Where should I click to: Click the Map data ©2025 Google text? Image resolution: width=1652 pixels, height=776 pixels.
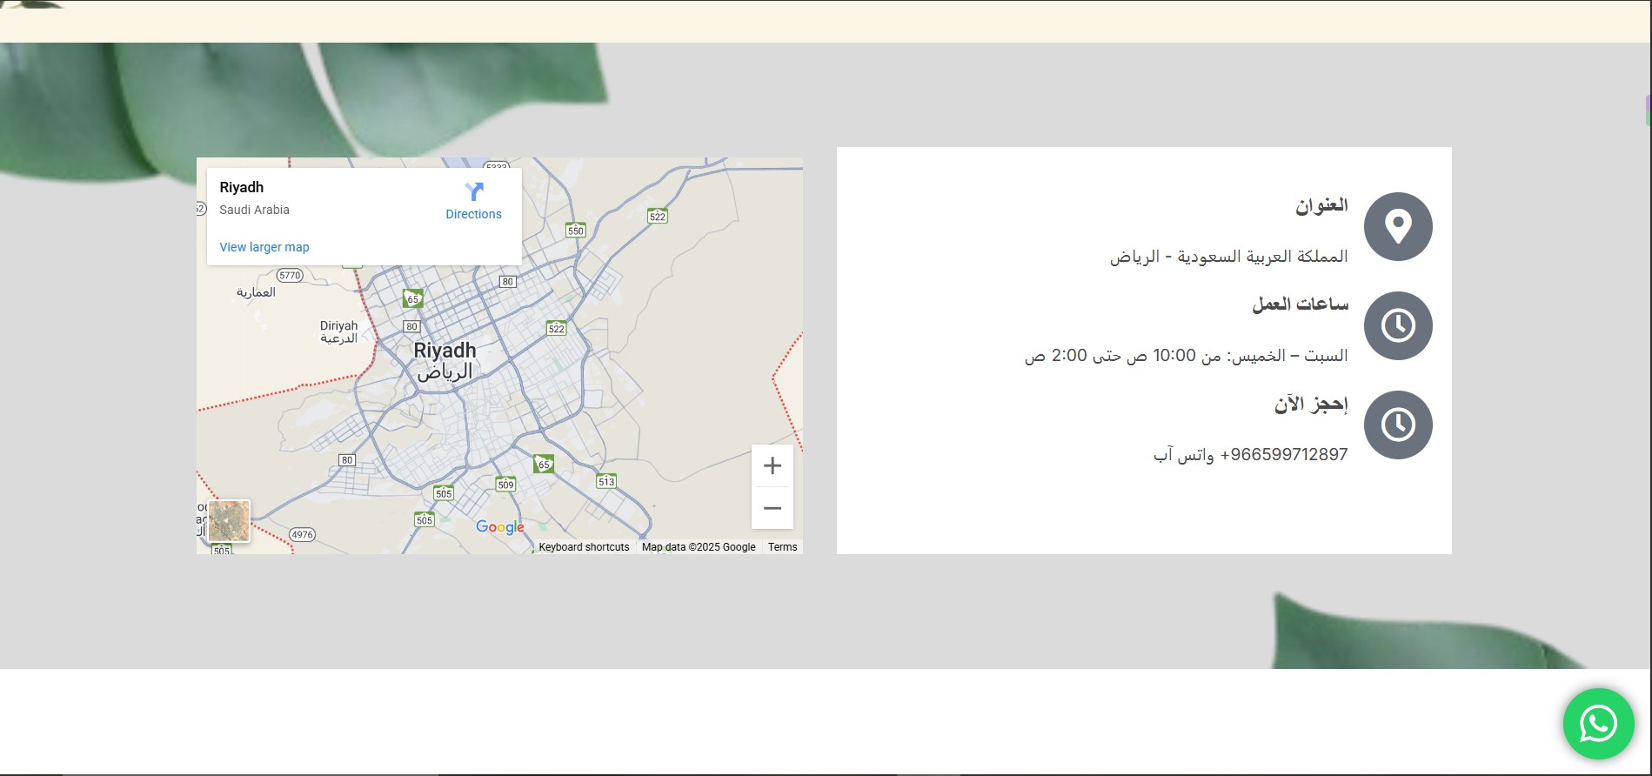tap(699, 547)
